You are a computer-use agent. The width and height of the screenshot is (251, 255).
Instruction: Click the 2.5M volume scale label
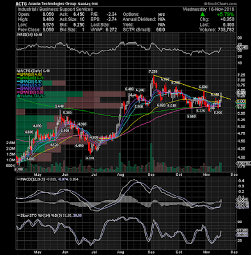[11, 143]
